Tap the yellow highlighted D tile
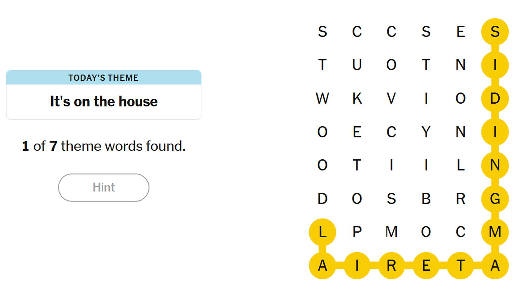Viewport: 529px width, 297px height. point(495,98)
